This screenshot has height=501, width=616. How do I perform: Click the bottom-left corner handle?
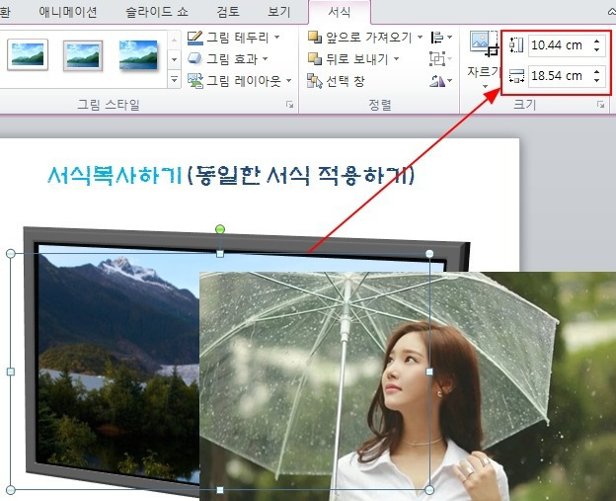tap(11, 489)
